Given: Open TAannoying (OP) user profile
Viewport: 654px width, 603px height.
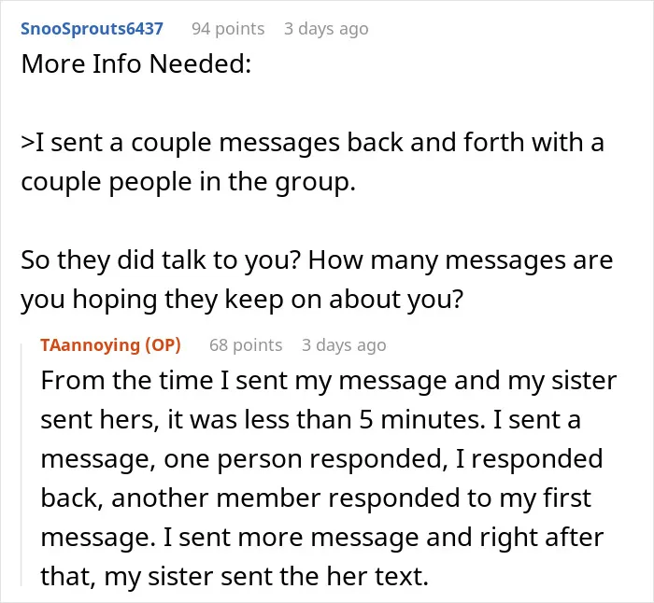Looking at the screenshot, I should (110, 345).
